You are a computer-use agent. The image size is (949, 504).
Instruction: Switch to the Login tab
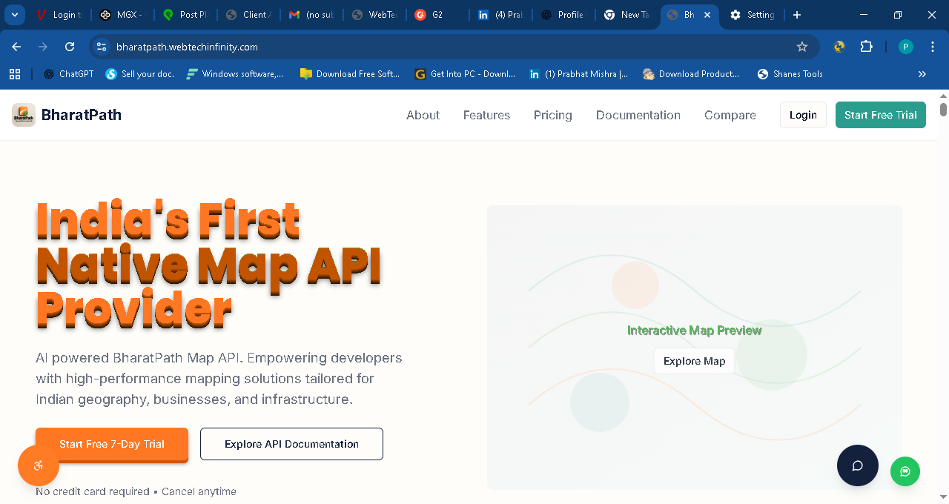point(59,15)
